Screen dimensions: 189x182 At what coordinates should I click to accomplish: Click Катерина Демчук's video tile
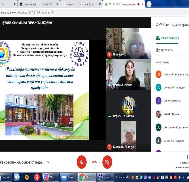point(129,136)
